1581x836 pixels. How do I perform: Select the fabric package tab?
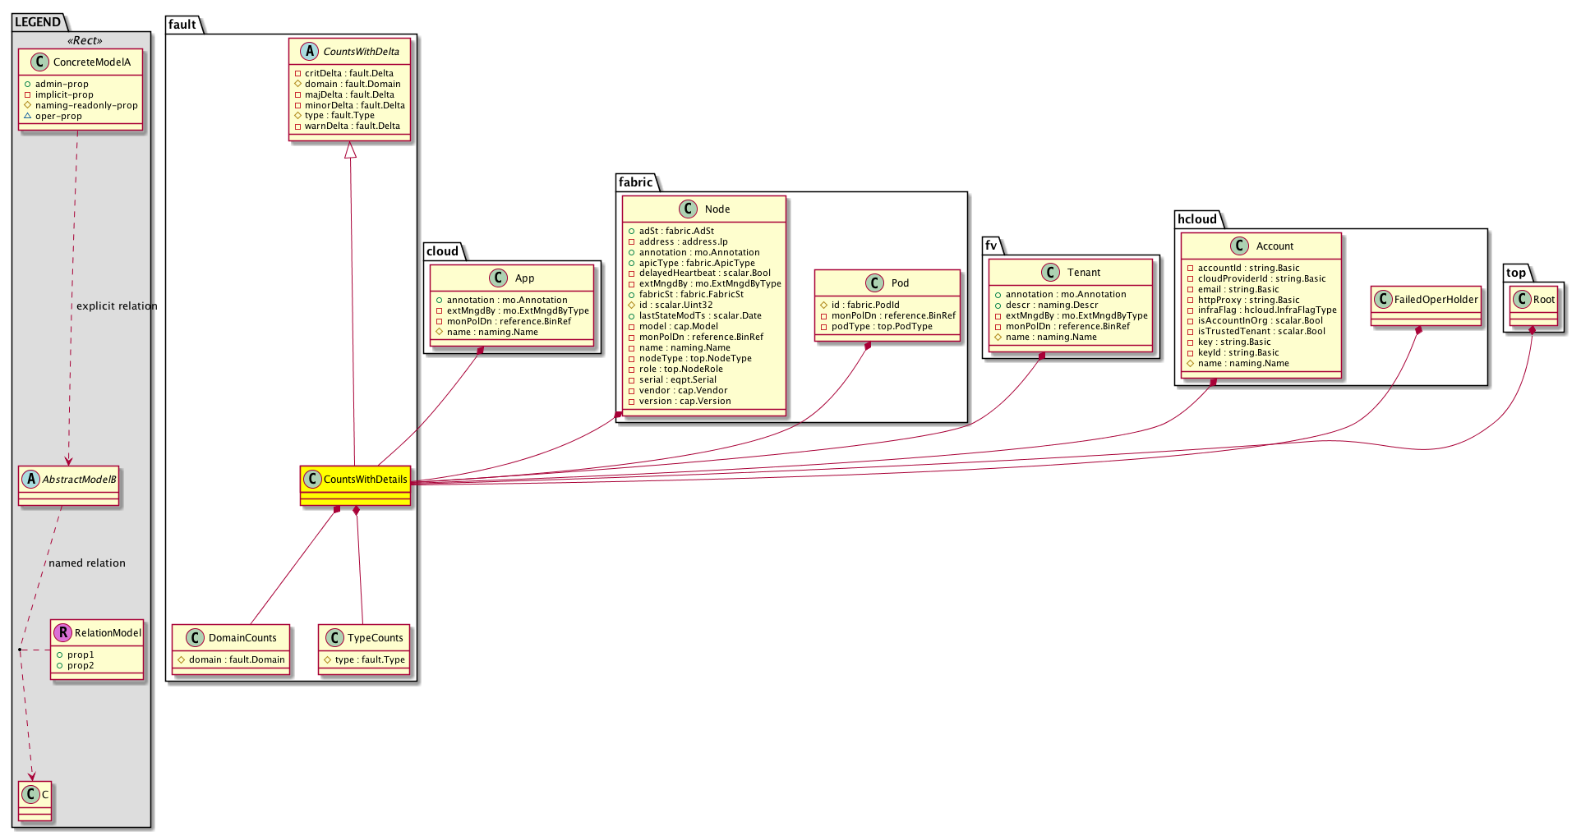(x=636, y=182)
